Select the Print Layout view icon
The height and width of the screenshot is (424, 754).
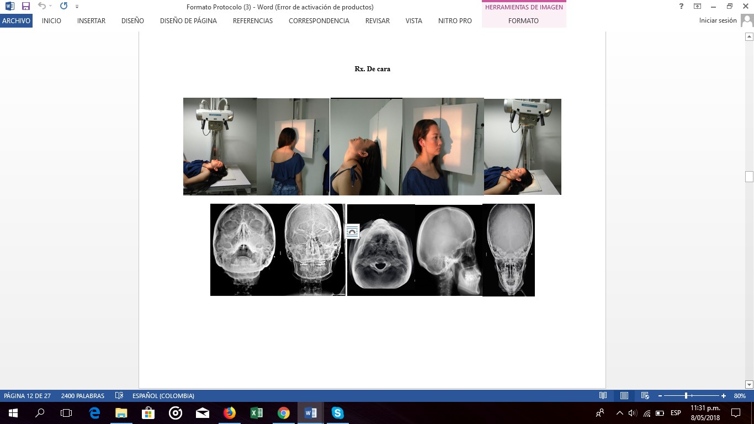pyautogui.click(x=624, y=395)
